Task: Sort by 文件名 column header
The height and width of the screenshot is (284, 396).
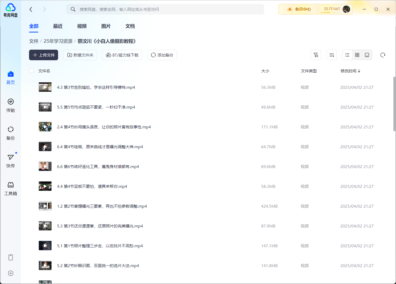Action: 44,71
